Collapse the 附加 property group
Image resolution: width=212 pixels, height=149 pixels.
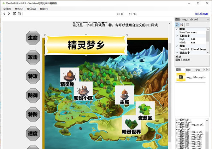coord(177,29)
